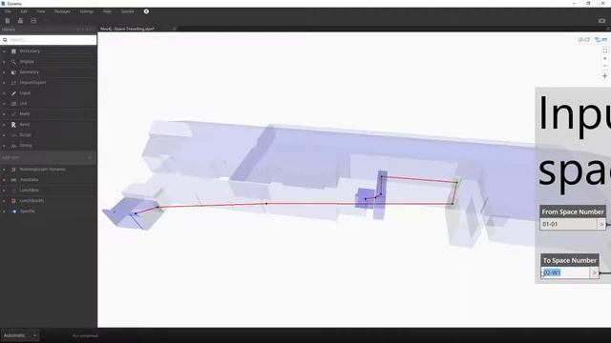The width and height of the screenshot is (611, 343).
Task: Open the Speckle menu
Action: coord(127,11)
